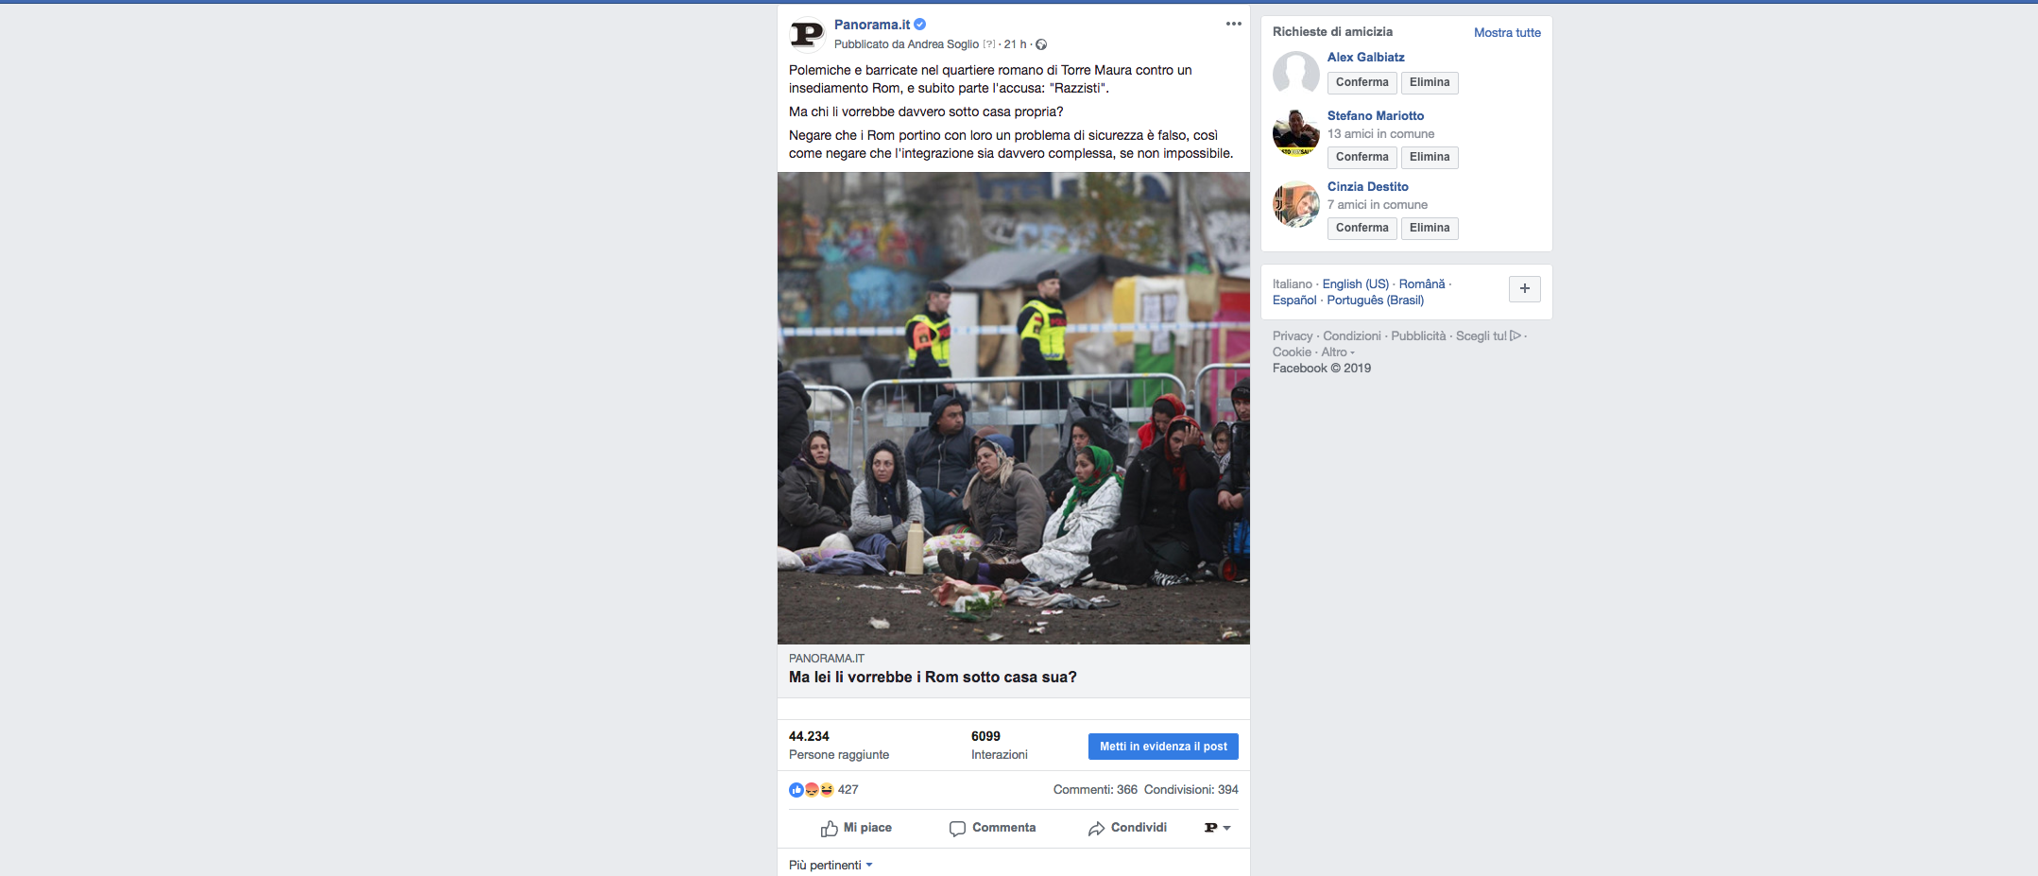Confirm Alex Galbiatz's friend request
This screenshot has width=2038, height=876.
[x=1362, y=83]
